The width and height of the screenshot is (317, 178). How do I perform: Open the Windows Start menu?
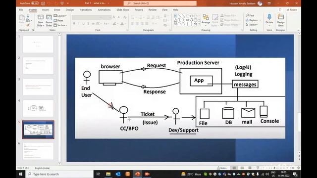point(21,174)
